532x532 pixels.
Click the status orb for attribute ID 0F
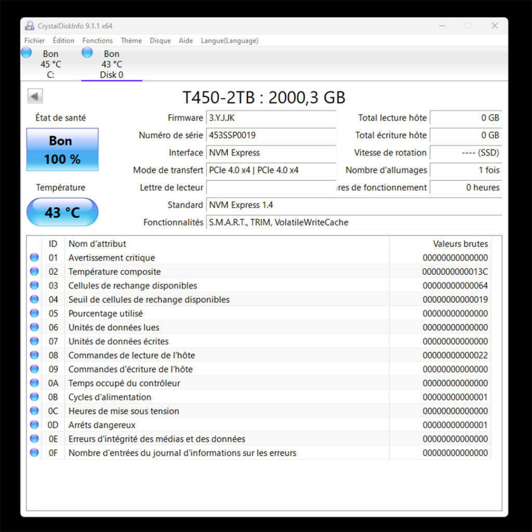(34, 453)
